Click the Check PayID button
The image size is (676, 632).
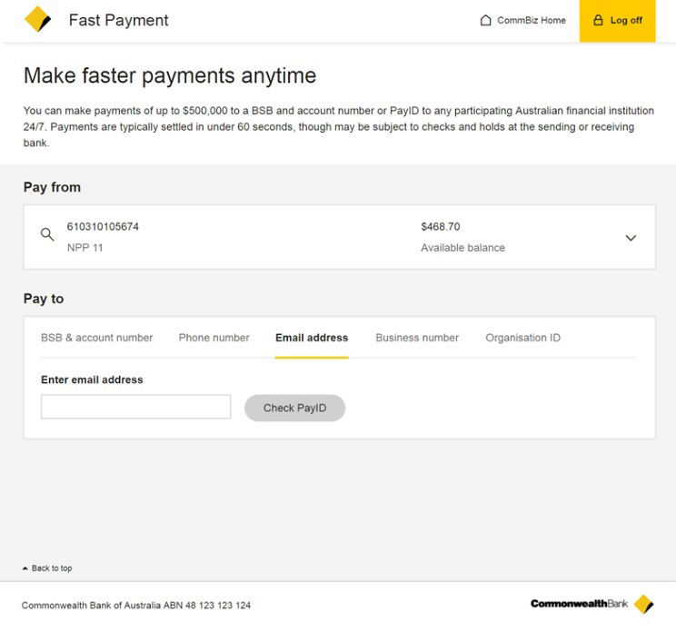(295, 408)
